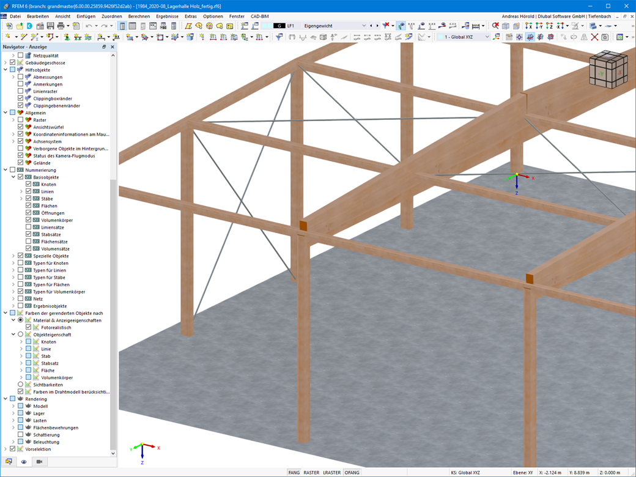Click the Print icon in toolbar
Screen dimensions: 636x477
61,26
